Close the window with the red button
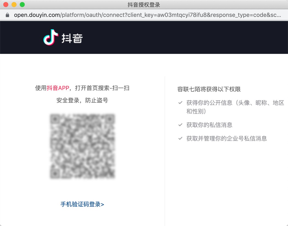 pyautogui.click(x=6, y=5)
